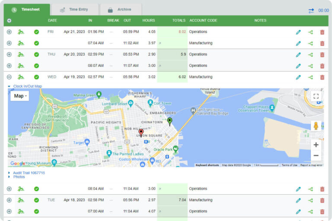Delete the 07:04 AM Manufacturing entry
Viewport: 332px width, 221px height.
(322, 43)
